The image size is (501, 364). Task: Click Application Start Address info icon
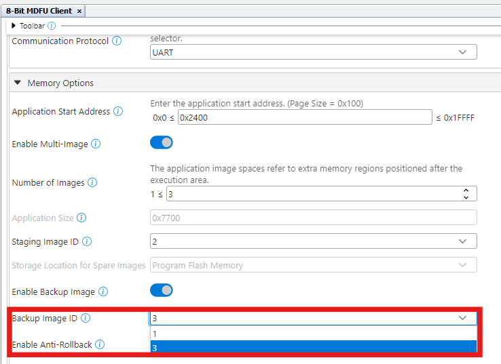pos(119,112)
